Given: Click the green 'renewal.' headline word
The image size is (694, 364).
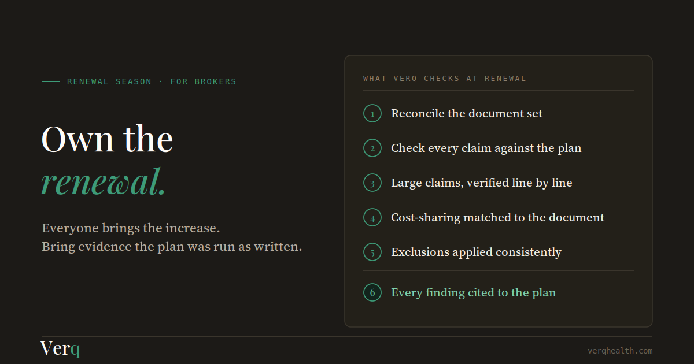Looking at the screenshot, I should coord(104,181).
